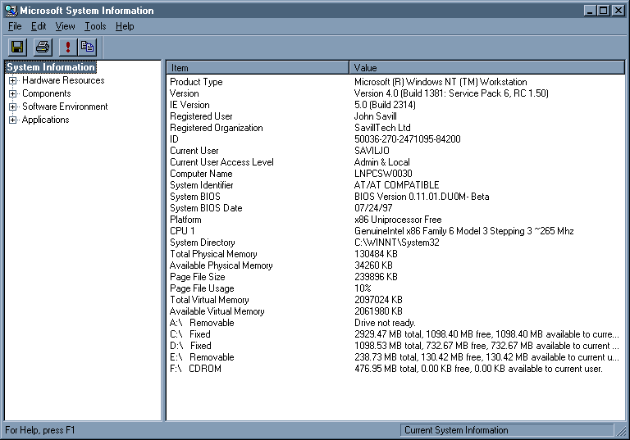Click the Save floppy disk toolbar icon
The width and height of the screenshot is (630, 440).
tap(17, 47)
